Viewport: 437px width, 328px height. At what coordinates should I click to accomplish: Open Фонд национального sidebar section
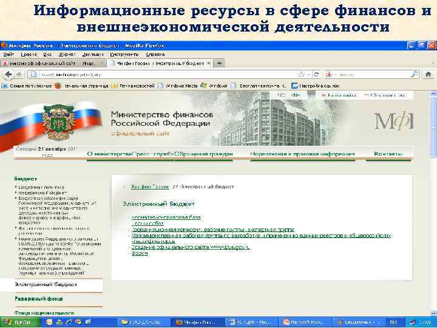(44, 313)
